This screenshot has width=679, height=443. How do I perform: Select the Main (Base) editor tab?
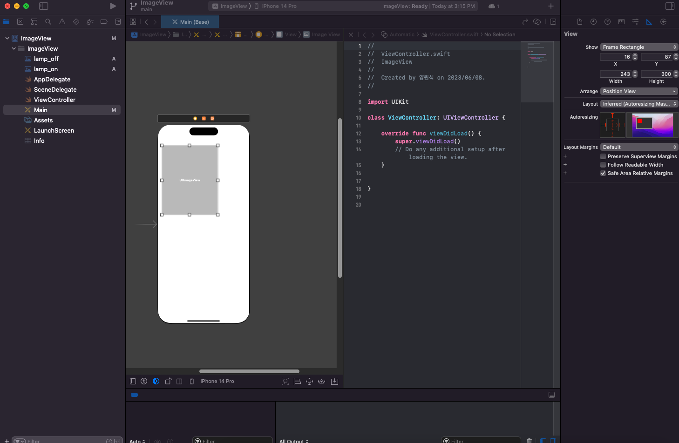click(190, 22)
